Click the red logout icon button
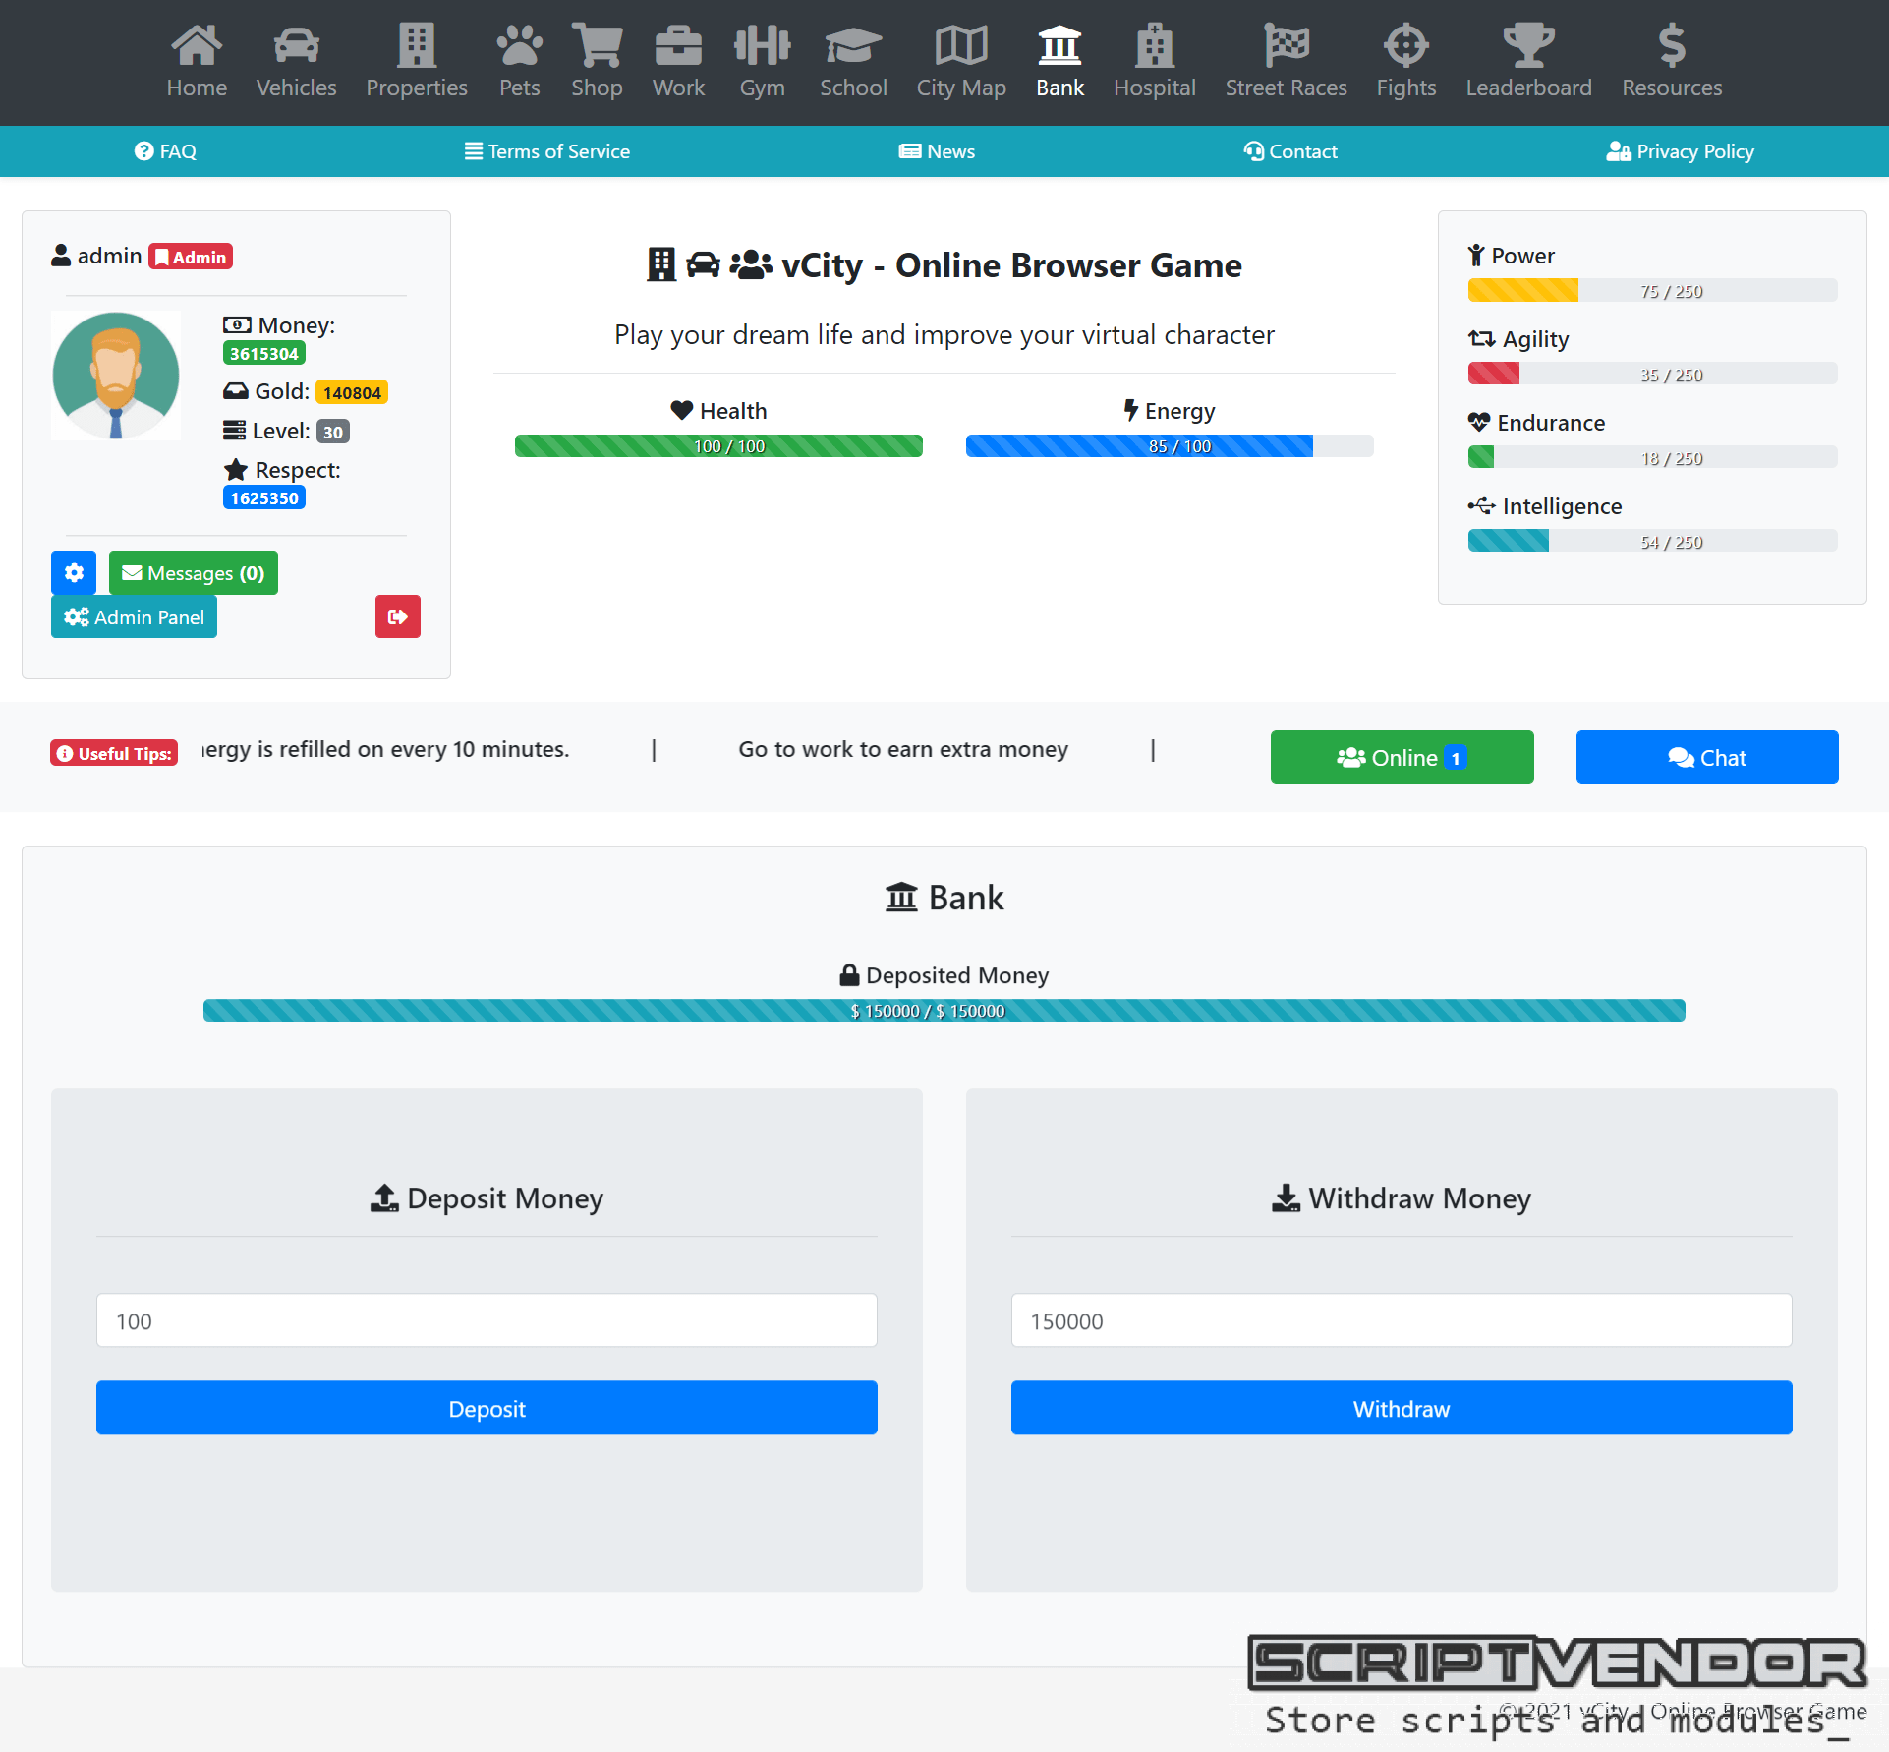 click(398, 616)
